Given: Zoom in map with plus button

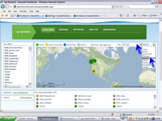Looking at the screenshot, I should (x=39, y=50).
